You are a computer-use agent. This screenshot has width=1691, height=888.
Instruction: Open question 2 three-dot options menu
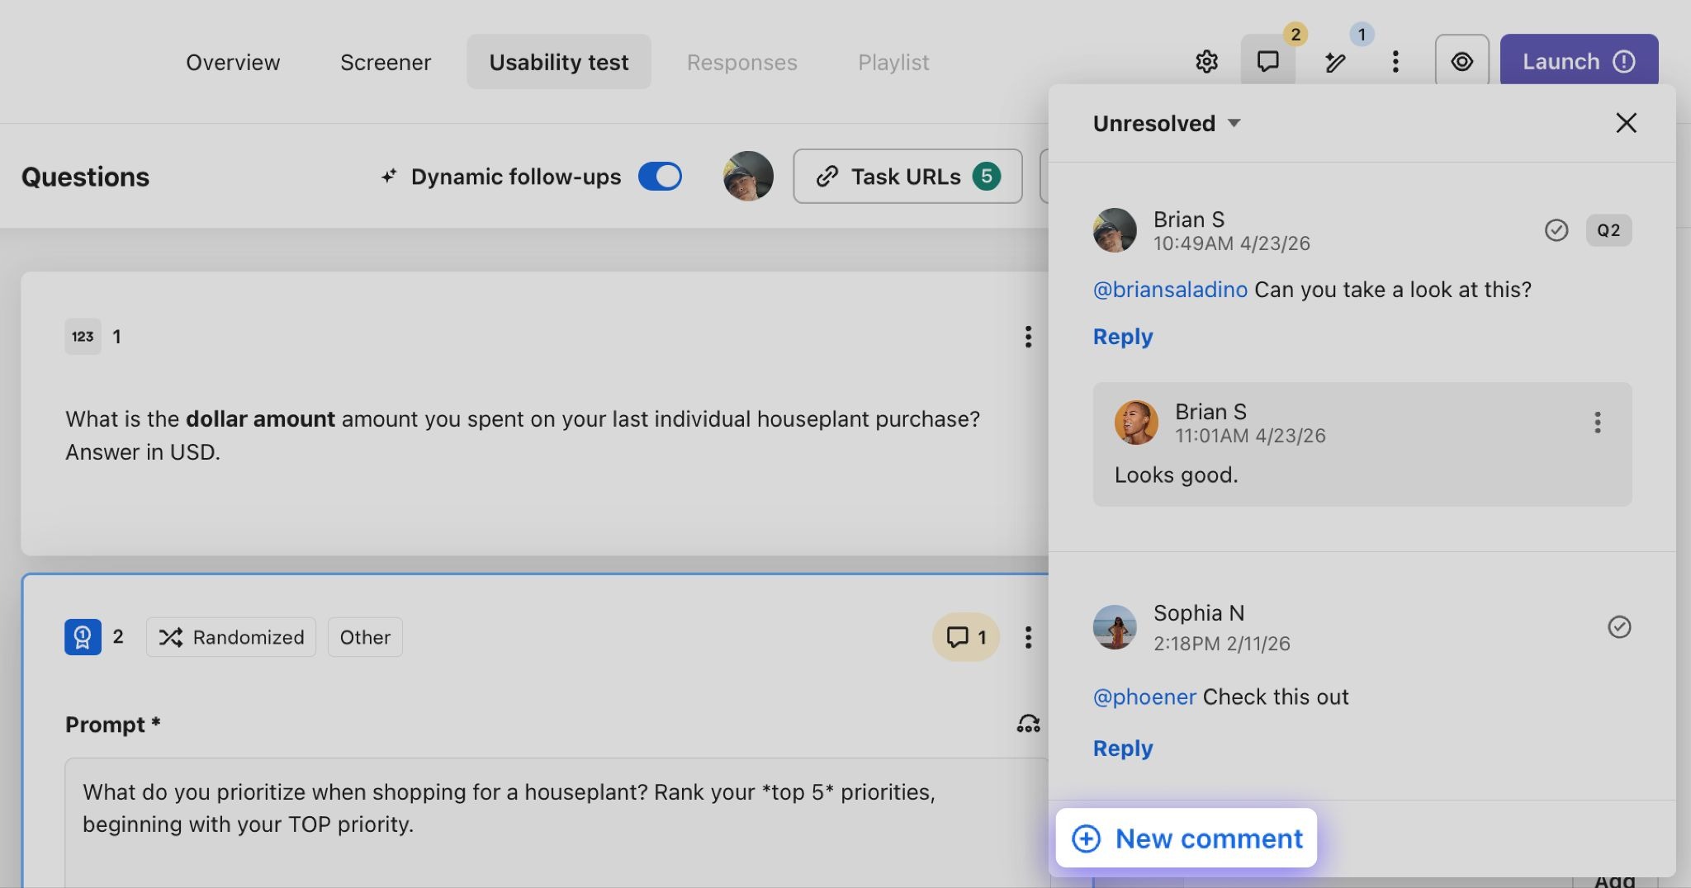(x=1028, y=637)
